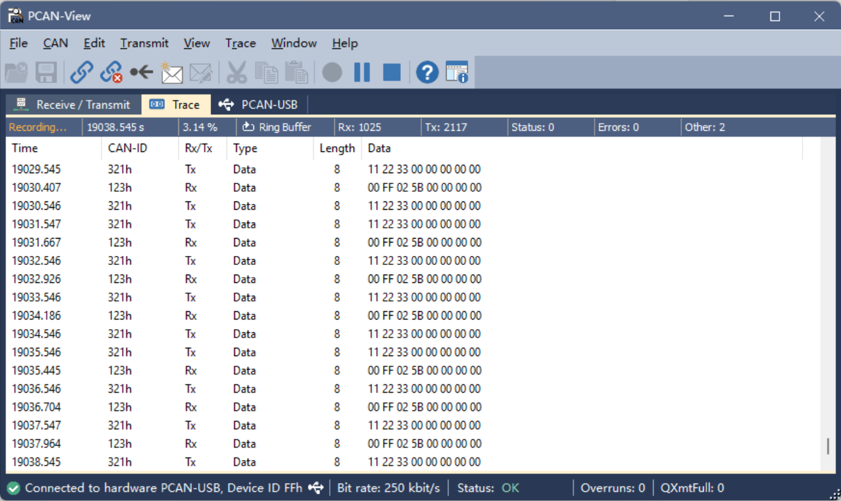The image size is (841, 501).
Task: Click the Data column header
Action: click(582, 148)
